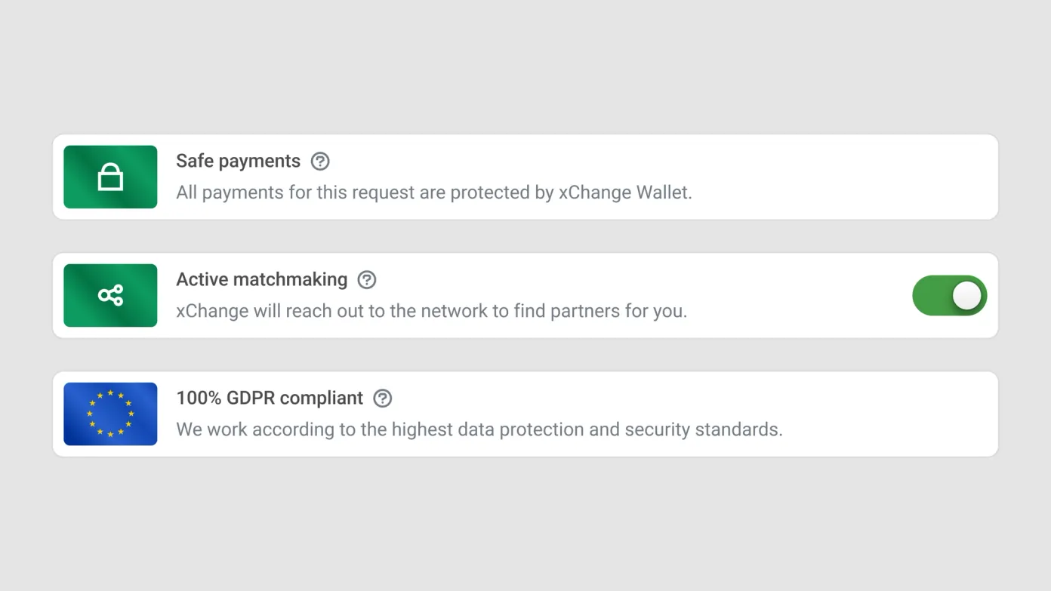Viewport: 1051px width, 591px height.
Task: Click the green track left of toggle knob
Action: pyautogui.click(x=931, y=295)
